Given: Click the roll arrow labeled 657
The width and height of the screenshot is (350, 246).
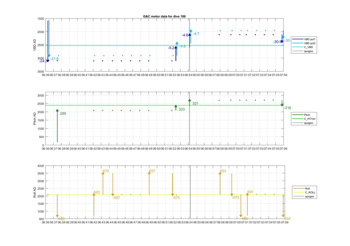Looking at the screenshot, I should click(x=149, y=183).
